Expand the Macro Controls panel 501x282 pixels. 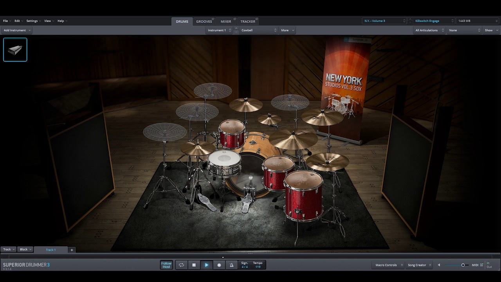388,265
